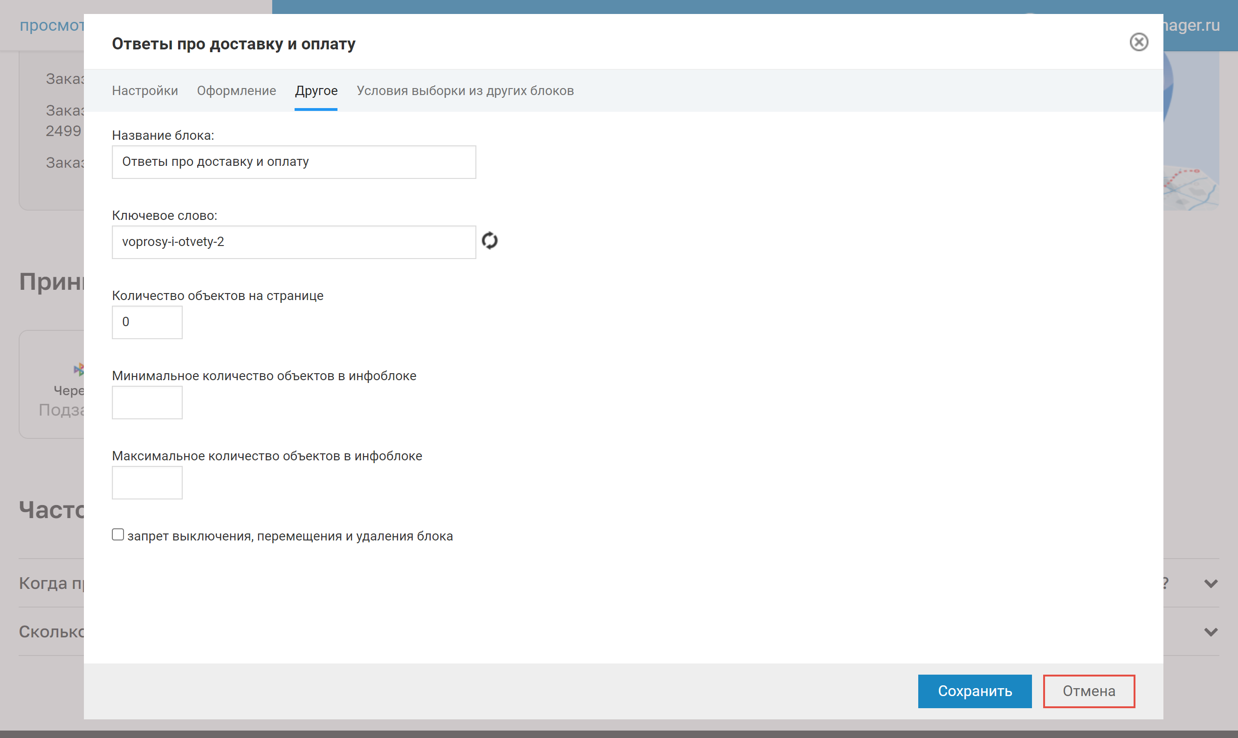Click the Максимальное количество объектов input
This screenshot has height=738, width=1238.
point(147,482)
